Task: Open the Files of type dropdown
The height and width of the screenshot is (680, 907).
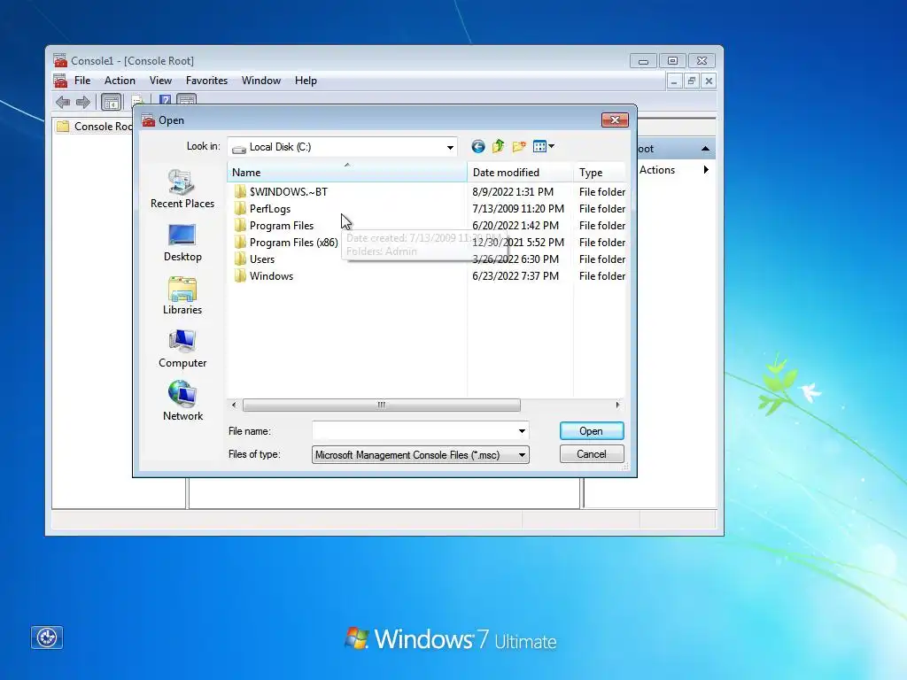Action: [522, 455]
